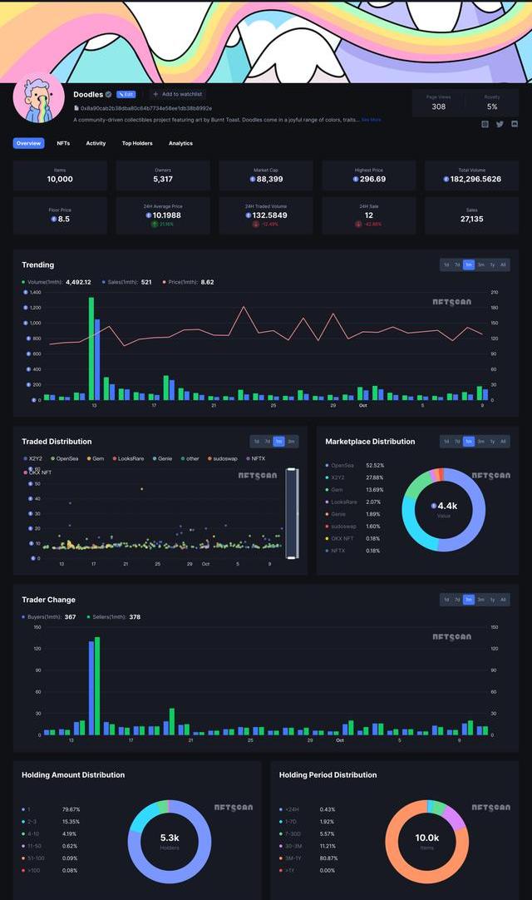Click the 0x8a90cab2 contract address text
The width and height of the screenshot is (532, 900).
(146, 108)
